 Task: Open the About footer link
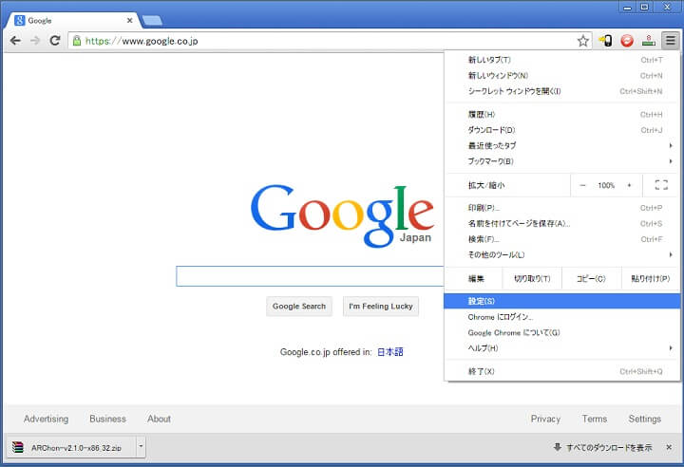[160, 419]
